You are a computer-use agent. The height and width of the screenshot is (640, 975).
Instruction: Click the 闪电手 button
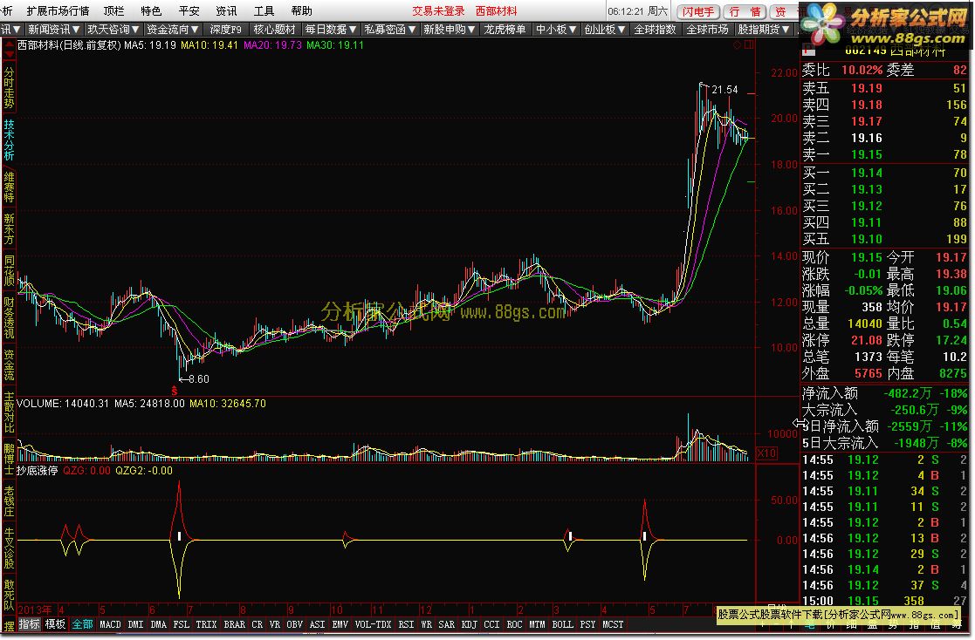(698, 12)
